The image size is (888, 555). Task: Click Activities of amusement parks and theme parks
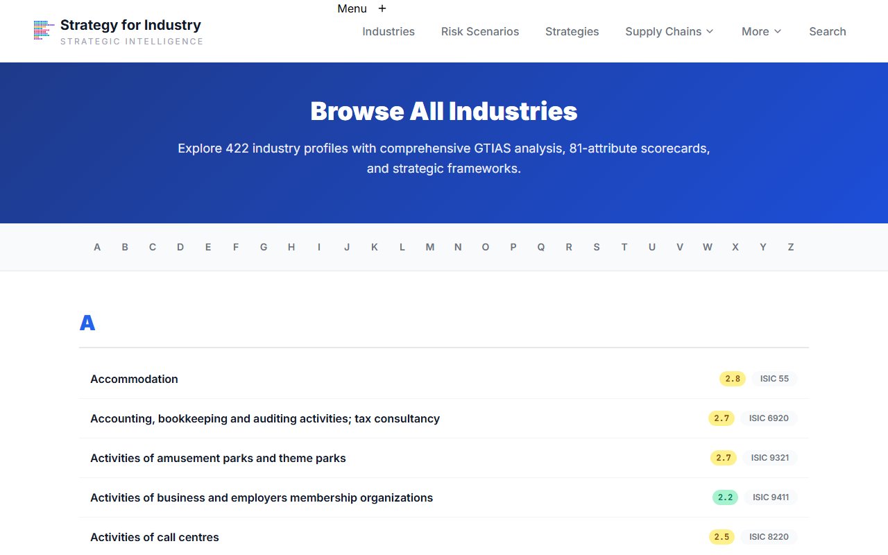[x=218, y=458]
